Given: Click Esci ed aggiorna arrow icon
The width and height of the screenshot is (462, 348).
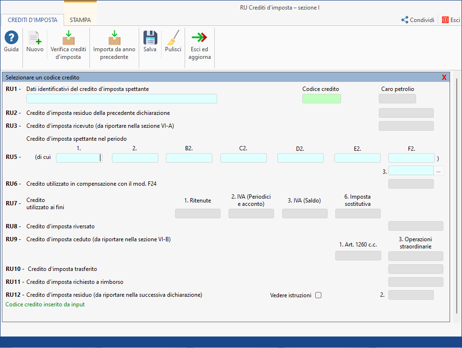Looking at the screenshot, I should (x=199, y=37).
